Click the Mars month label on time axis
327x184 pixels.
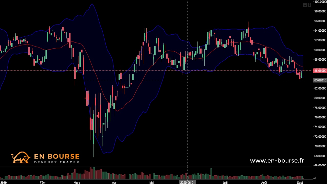tap(77, 182)
